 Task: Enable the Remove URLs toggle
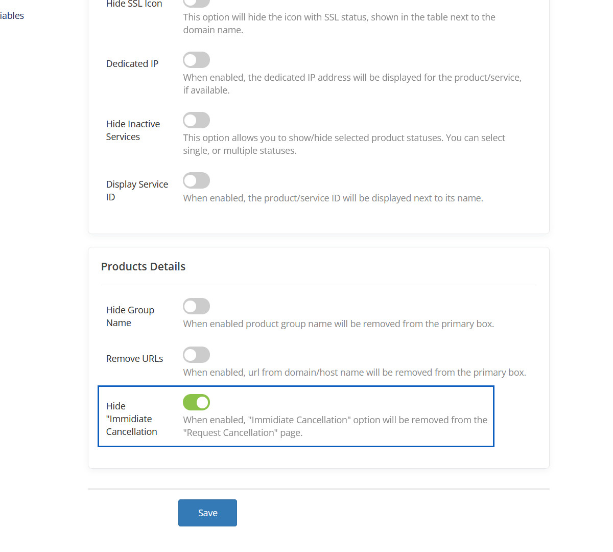point(196,355)
